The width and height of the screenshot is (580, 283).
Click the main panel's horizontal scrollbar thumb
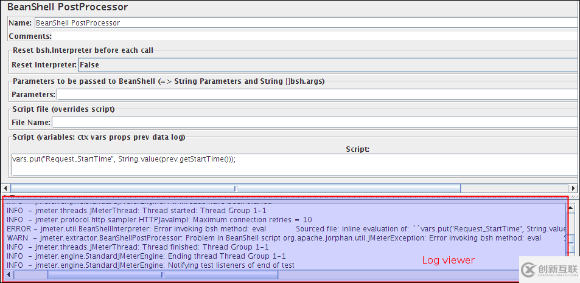tap(236, 188)
